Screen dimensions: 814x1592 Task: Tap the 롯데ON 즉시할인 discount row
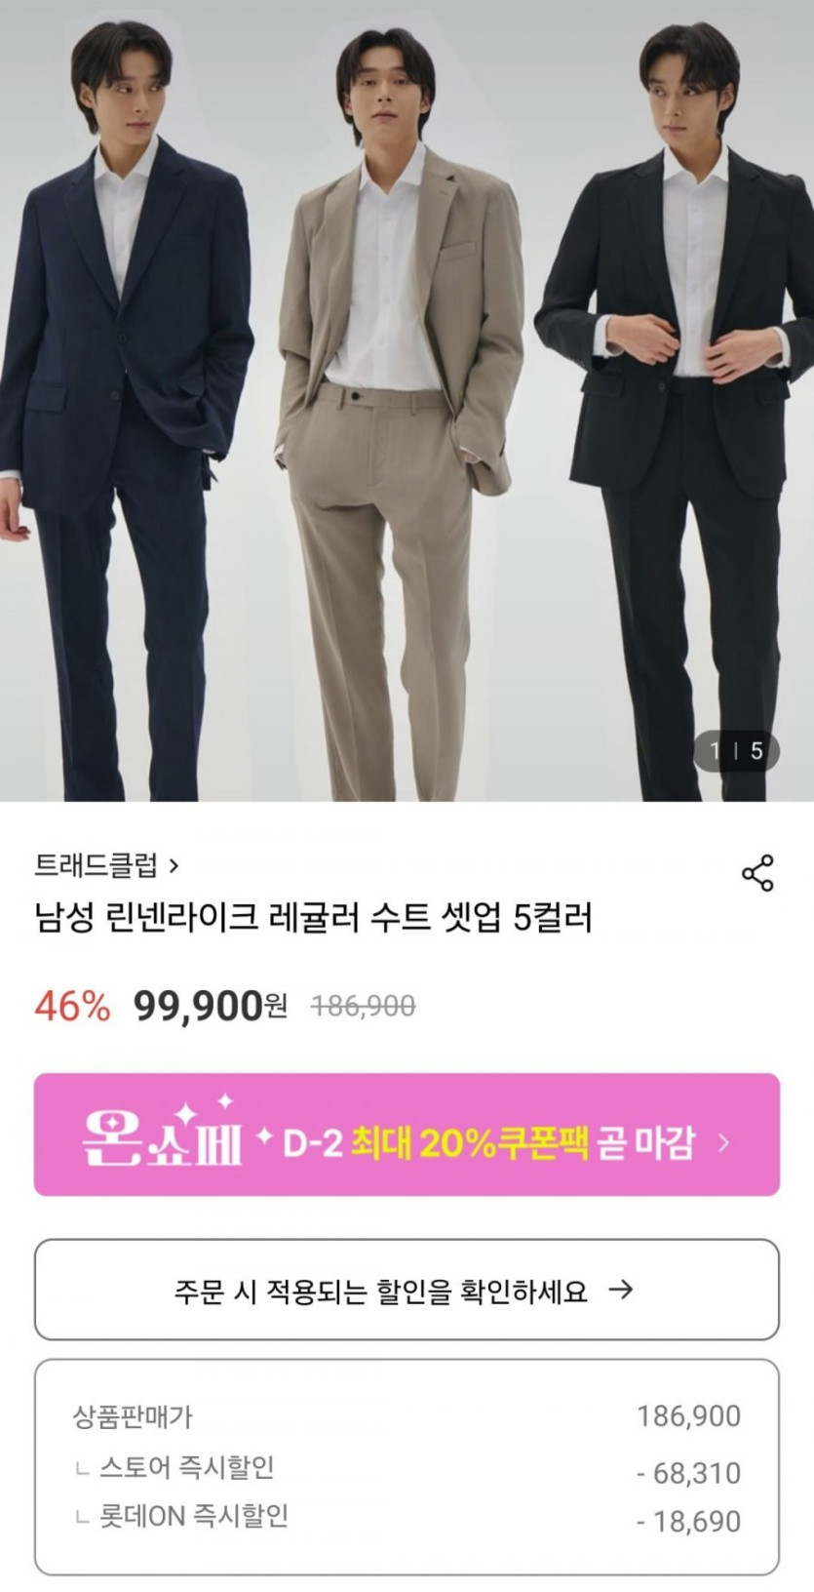[x=407, y=1518]
